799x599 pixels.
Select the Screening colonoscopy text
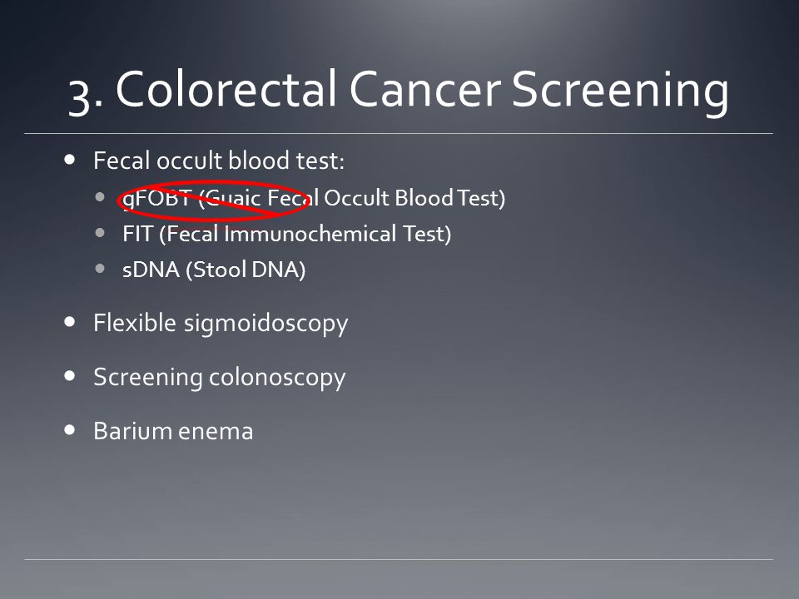[220, 378]
